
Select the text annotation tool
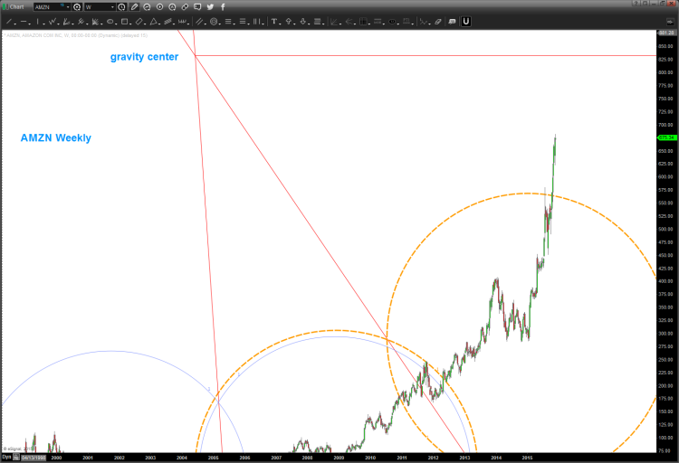[273, 21]
